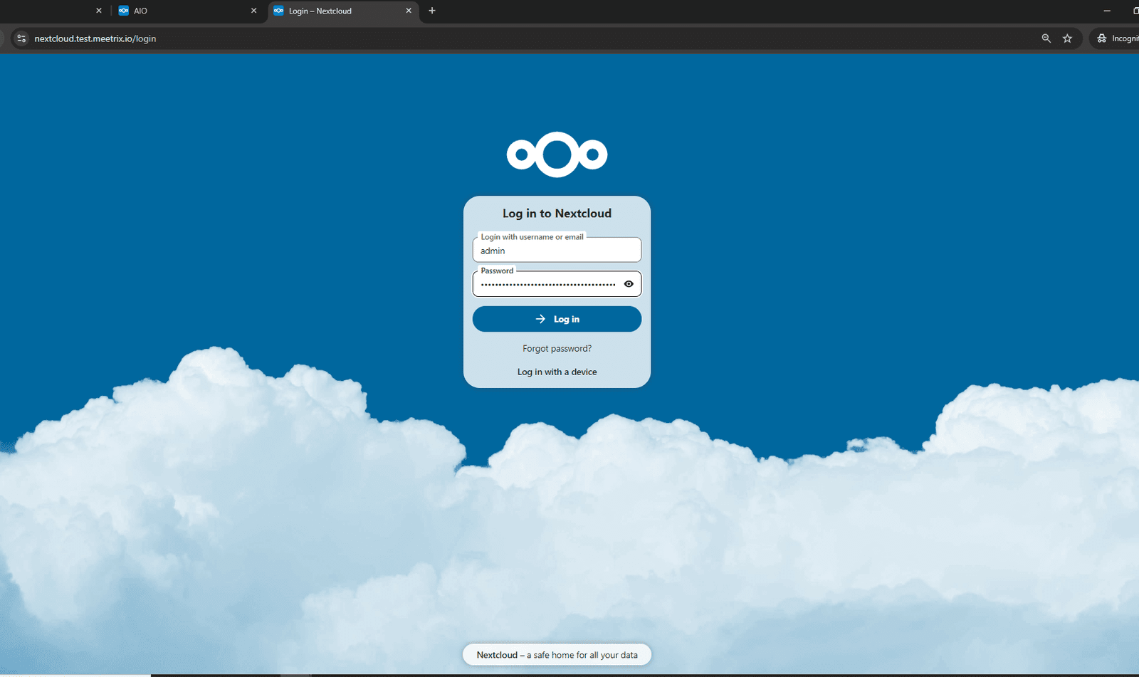Close the Login – Nextcloud tab
The height and width of the screenshot is (677, 1139).
click(x=409, y=11)
